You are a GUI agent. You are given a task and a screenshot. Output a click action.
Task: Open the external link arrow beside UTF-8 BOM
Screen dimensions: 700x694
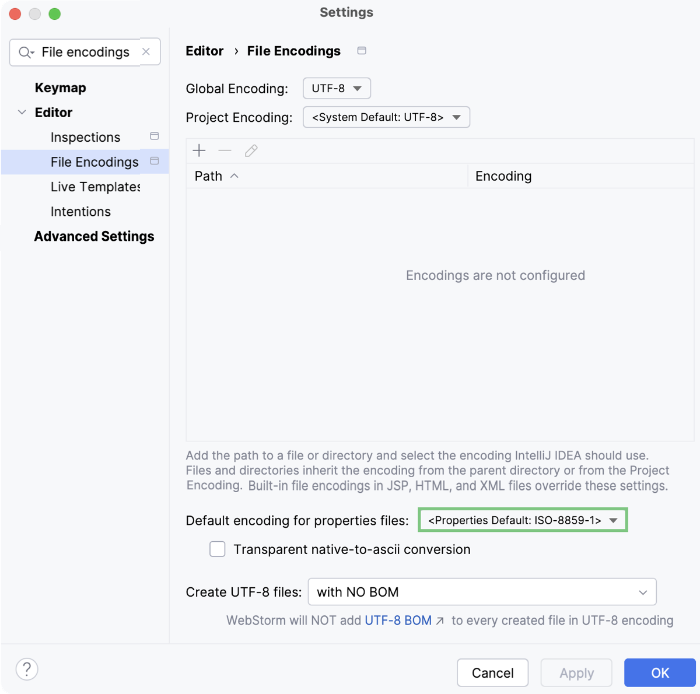pyautogui.click(x=440, y=621)
